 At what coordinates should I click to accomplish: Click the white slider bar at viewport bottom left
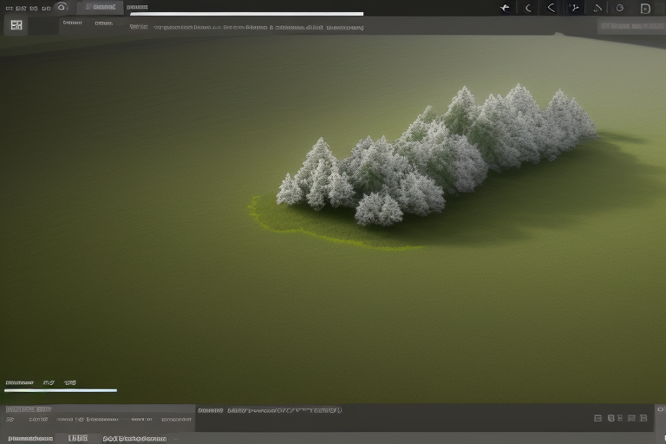coord(61,390)
